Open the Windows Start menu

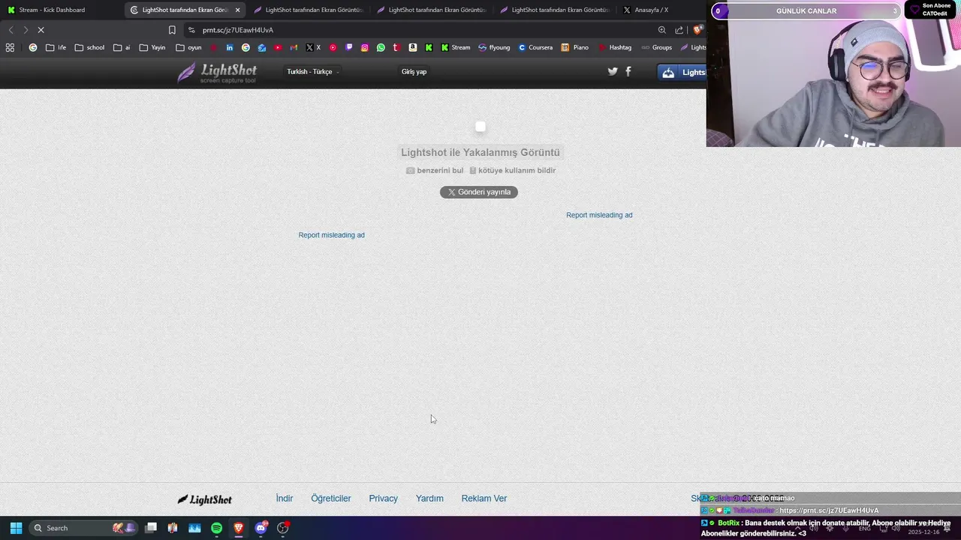click(16, 528)
